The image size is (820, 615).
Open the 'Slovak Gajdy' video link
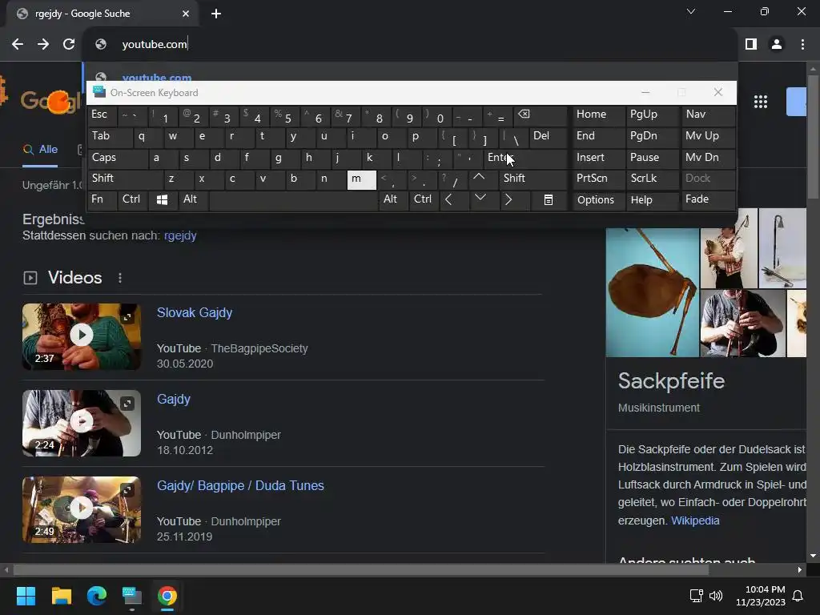pos(195,313)
